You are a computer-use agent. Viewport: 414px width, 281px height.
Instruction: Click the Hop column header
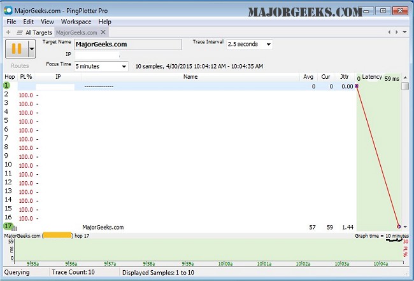tap(10, 77)
